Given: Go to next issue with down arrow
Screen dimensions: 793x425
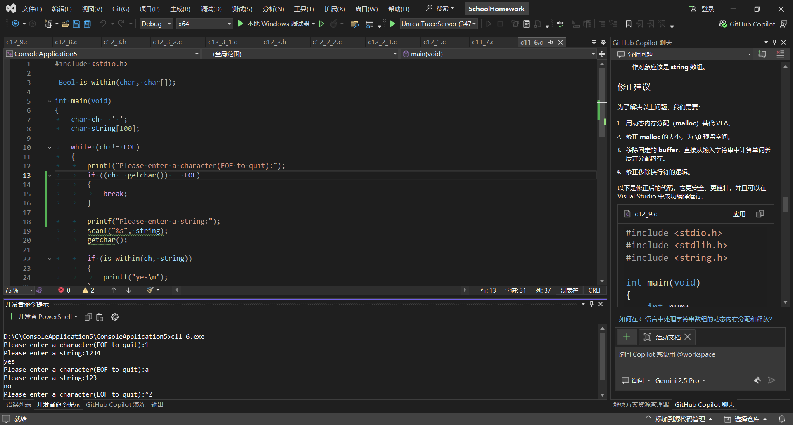Looking at the screenshot, I should coord(129,290).
